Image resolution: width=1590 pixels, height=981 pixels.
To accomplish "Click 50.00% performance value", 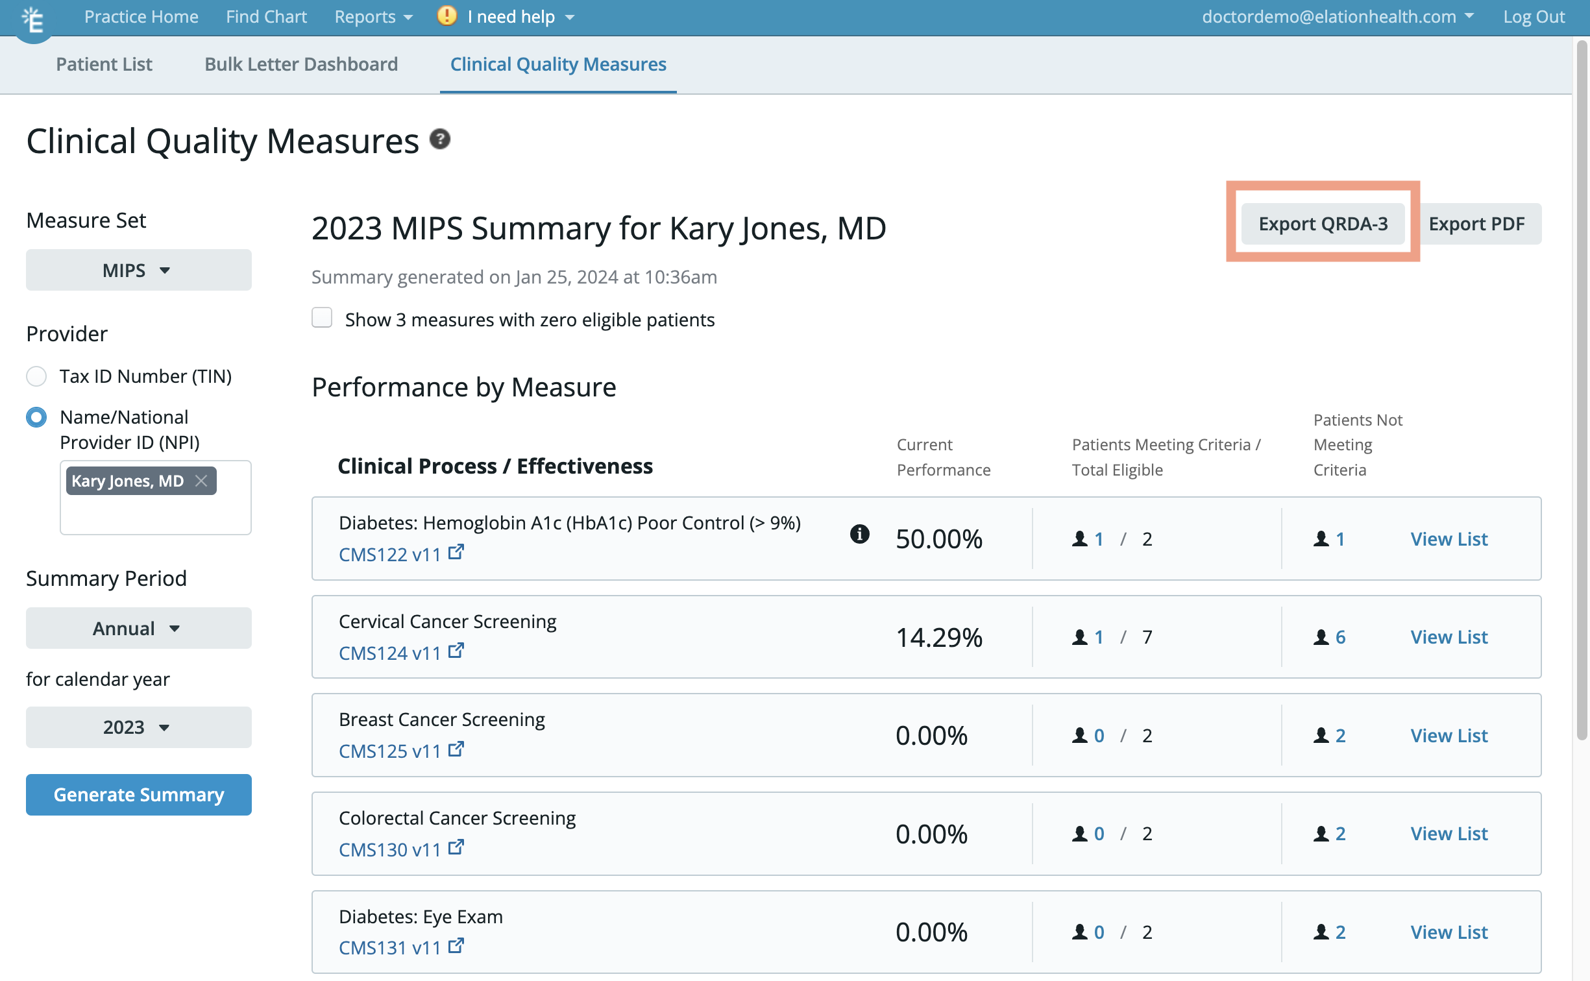I will [938, 539].
